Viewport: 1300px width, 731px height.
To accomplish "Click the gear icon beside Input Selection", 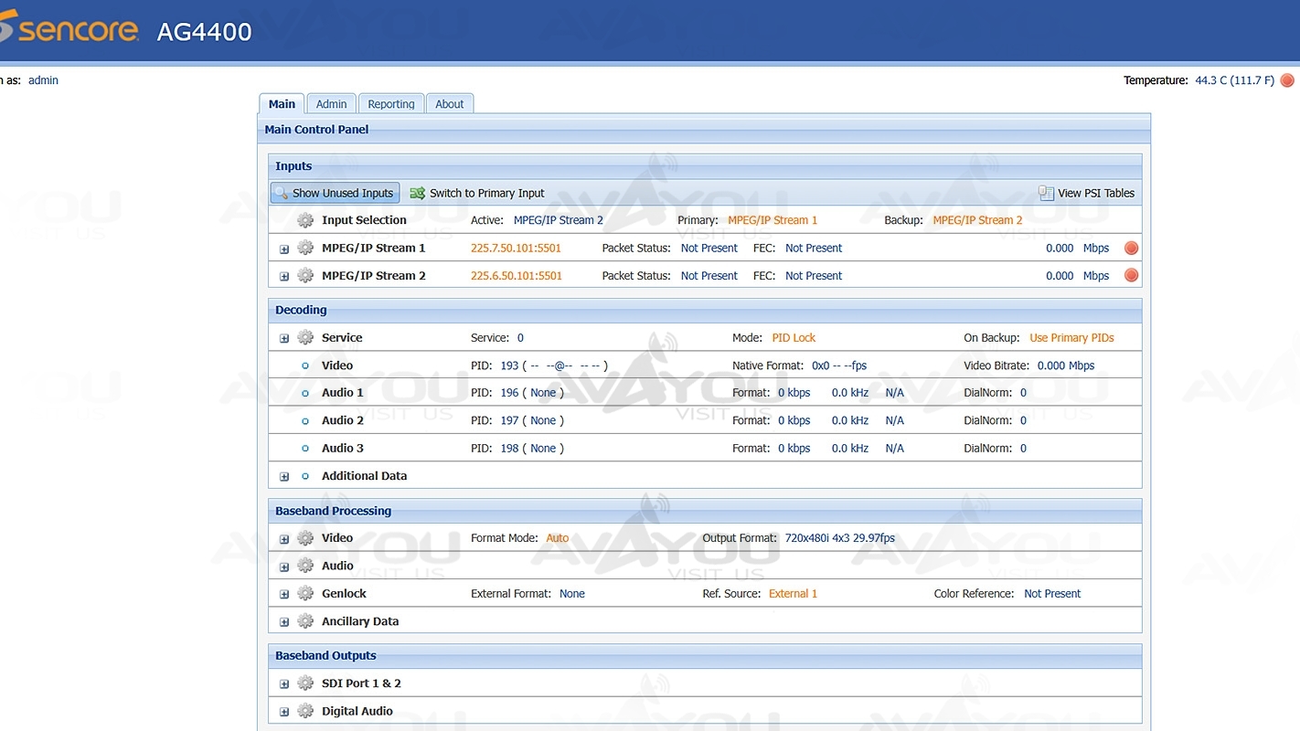I will [305, 220].
